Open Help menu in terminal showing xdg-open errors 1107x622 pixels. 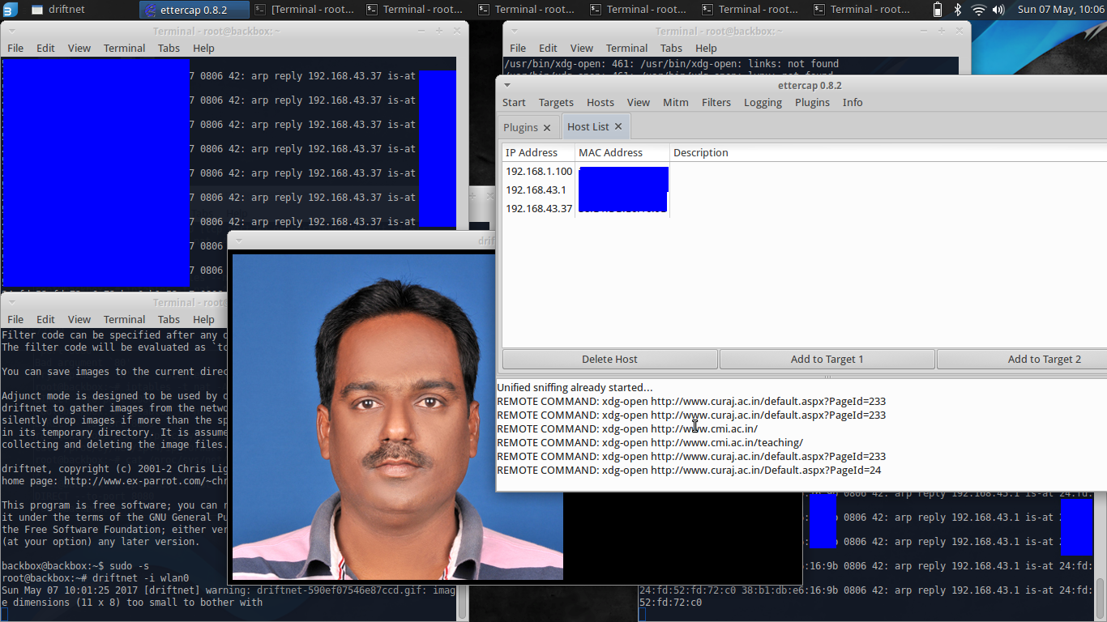pos(706,48)
